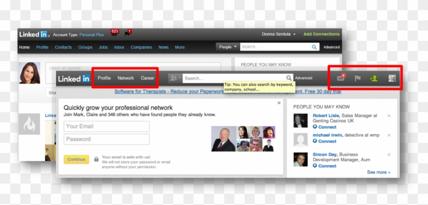
Task: Open Jobs in back window nav
Action: [x=103, y=47]
